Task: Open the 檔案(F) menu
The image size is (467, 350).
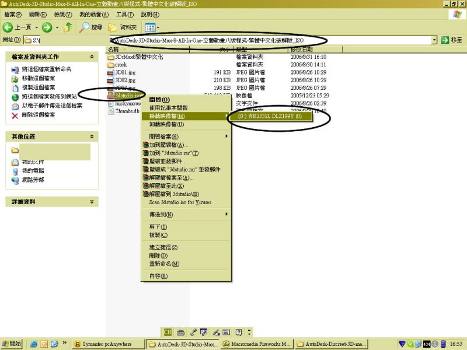Action: tap(13, 14)
